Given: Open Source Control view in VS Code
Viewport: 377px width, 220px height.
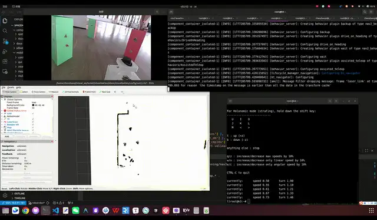Looking at the screenshot, I should (x=5, y=41).
